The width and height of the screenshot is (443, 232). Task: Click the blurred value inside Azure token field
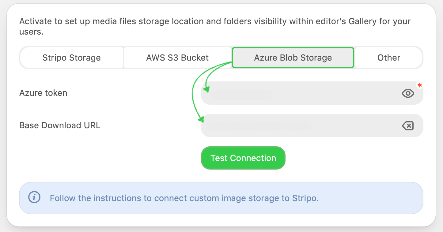tap(241, 95)
